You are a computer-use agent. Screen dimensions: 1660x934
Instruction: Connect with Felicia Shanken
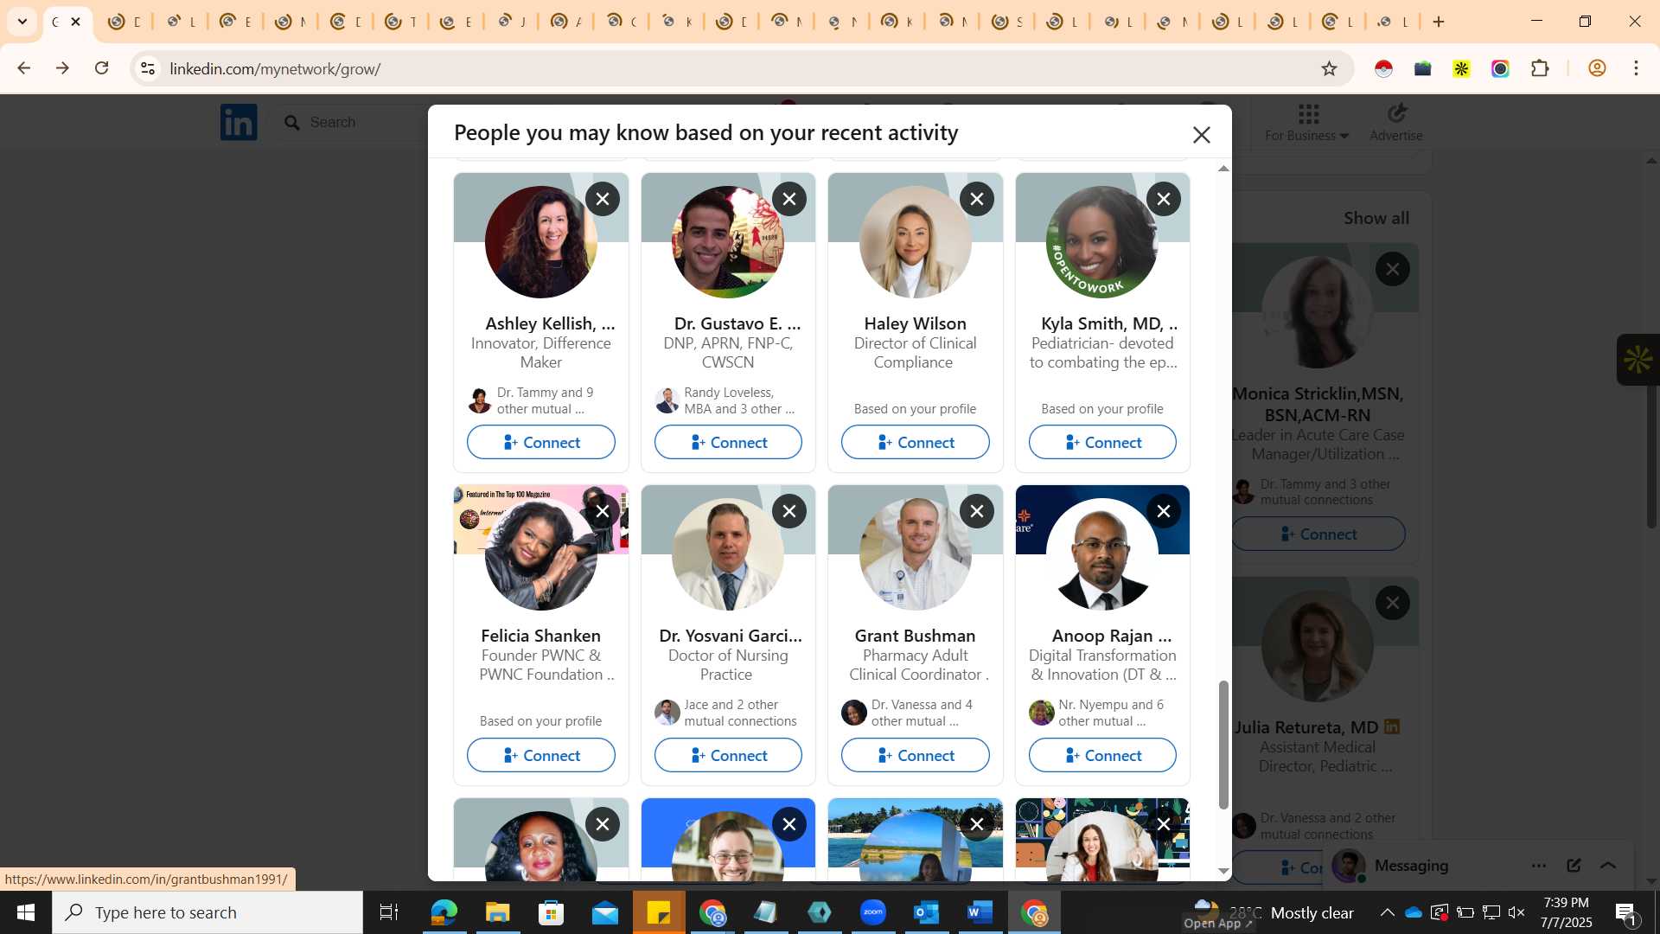pos(541,755)
